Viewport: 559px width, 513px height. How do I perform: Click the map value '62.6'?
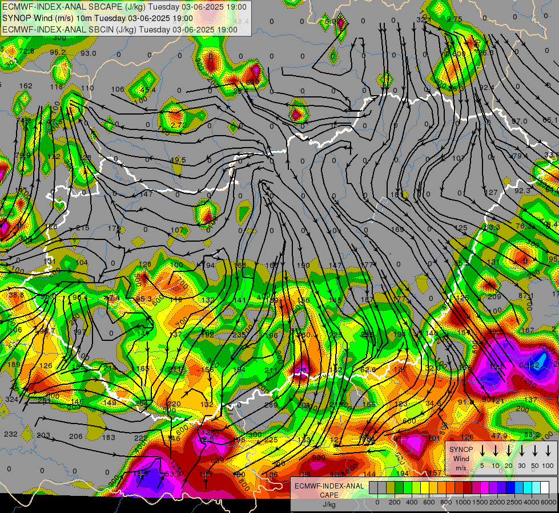click(x=368, y=369)
